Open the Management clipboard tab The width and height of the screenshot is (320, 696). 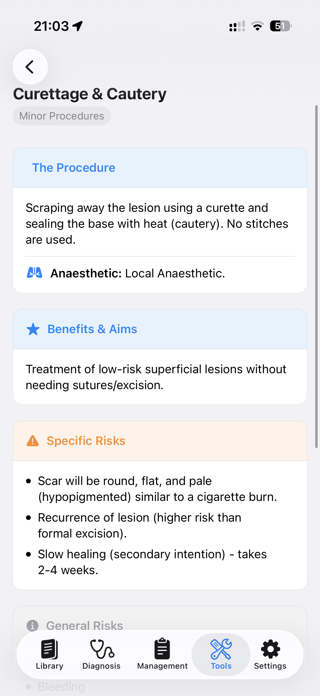162,654
